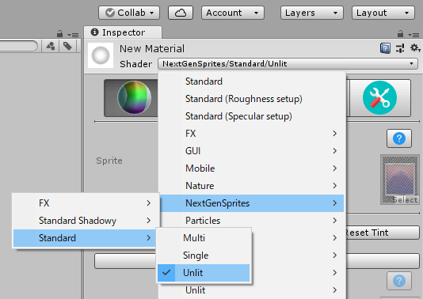The image size is (423, 299).
Task: Open the highlighted Standard submenu entry
Action: tap(86, 238)
